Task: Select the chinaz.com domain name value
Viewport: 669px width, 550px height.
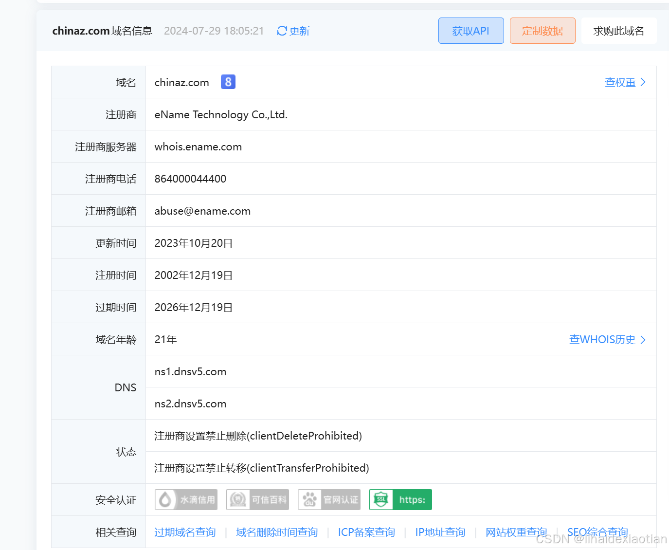Action: pyautogui.click(x=182, y=82)
